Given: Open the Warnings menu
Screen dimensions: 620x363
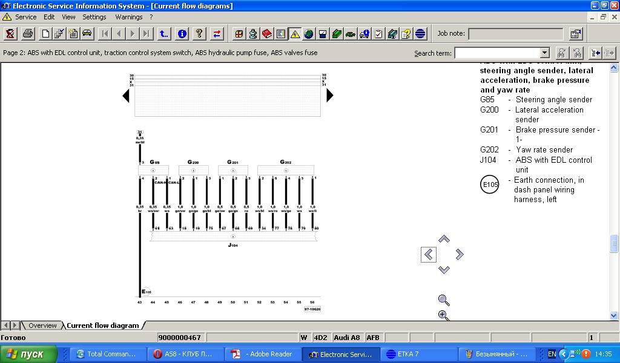Looking at the screenshot, I should [128, 17].
